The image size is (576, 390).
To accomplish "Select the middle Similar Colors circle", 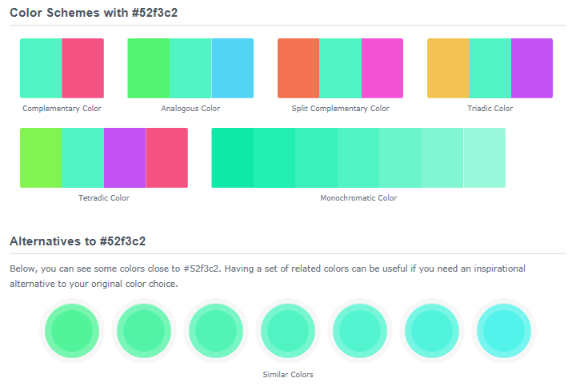I will [288, 328].
